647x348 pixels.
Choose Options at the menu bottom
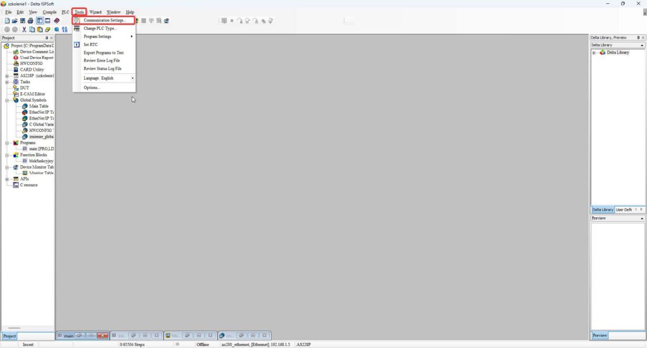coord(92,88)
